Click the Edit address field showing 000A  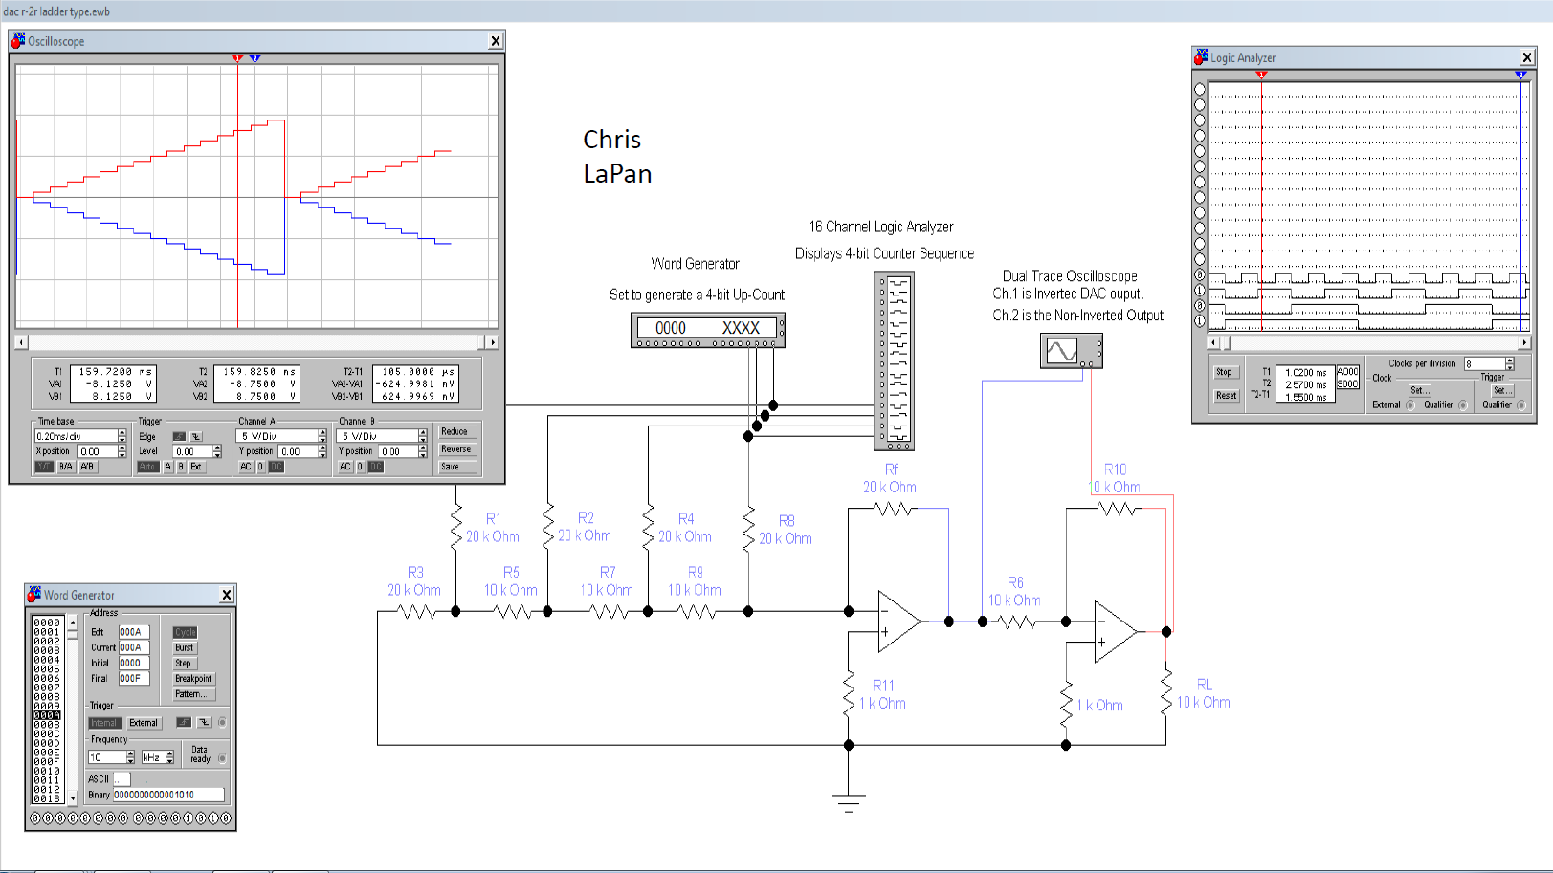[134, 632]
